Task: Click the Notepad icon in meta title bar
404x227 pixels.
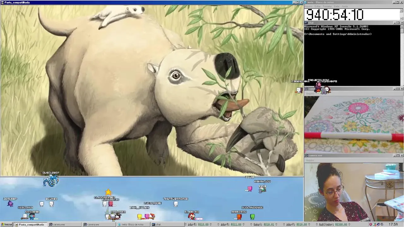Action: 306,2
